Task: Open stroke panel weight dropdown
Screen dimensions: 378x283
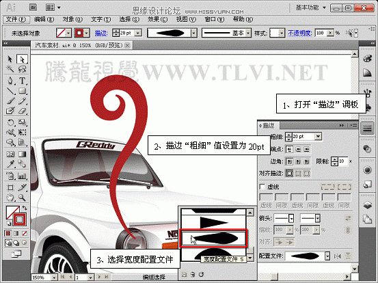Action: pyautogui.click(x=319, y=137)
